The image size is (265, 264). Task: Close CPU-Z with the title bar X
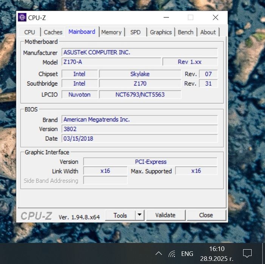tap(216, 17)
